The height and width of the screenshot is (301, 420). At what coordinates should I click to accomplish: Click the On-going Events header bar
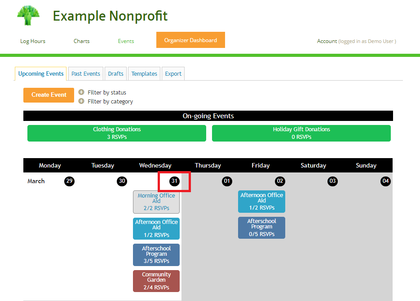tap(208, 116)
